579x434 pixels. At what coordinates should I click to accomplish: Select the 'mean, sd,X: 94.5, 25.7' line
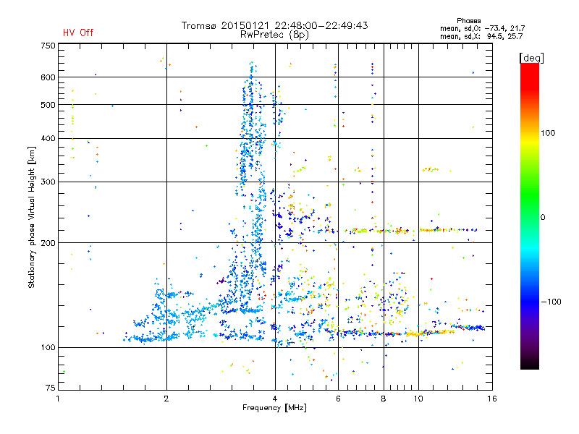tap(481, 36)
